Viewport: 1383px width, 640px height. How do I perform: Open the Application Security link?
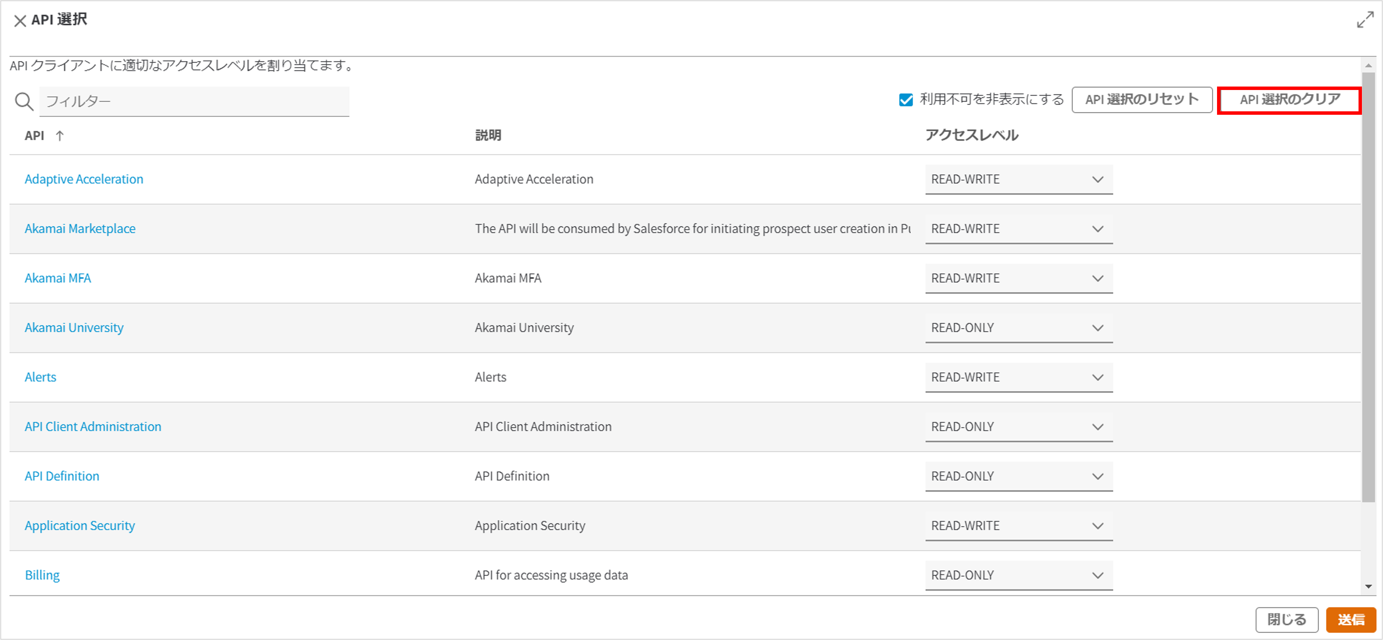pos(80,526)
